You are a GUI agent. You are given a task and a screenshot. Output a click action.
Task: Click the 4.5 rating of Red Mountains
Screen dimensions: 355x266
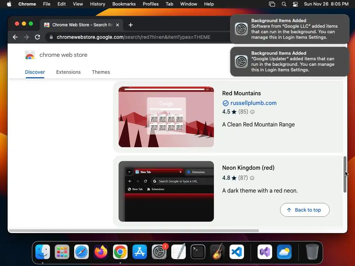coord(226,112)
